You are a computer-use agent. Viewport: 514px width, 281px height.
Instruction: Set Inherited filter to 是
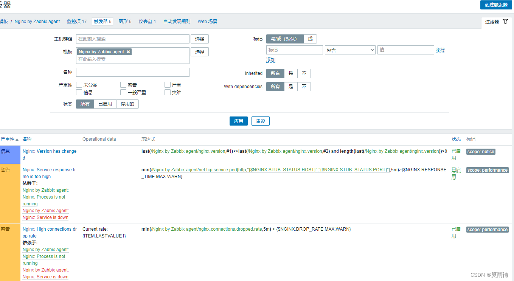click(x=291, y=73)
